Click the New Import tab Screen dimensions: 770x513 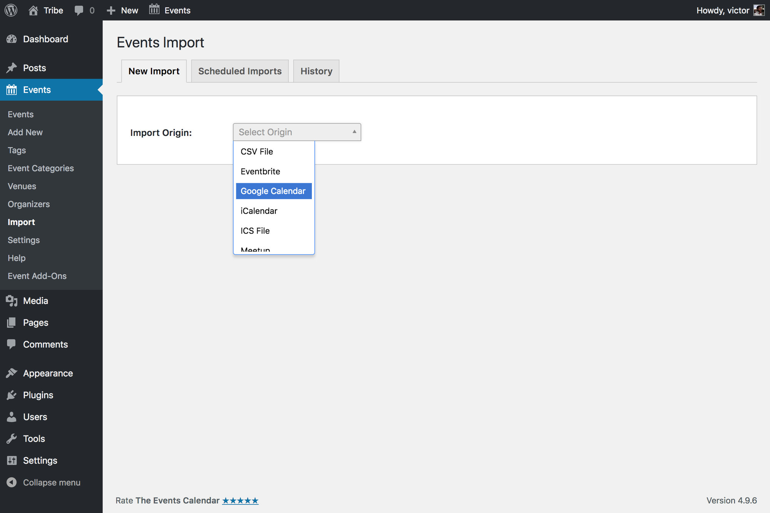pyautogui.click(x=154, y=70)
